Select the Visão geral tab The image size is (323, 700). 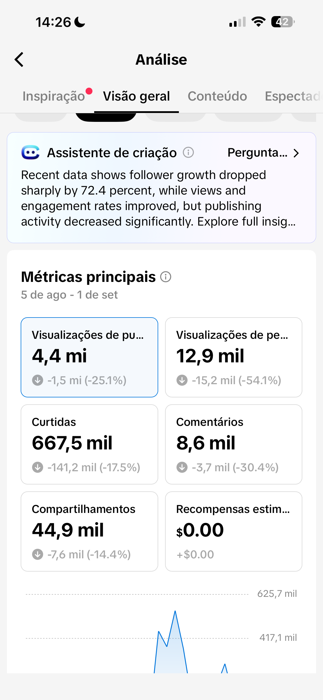coord(136,96)
